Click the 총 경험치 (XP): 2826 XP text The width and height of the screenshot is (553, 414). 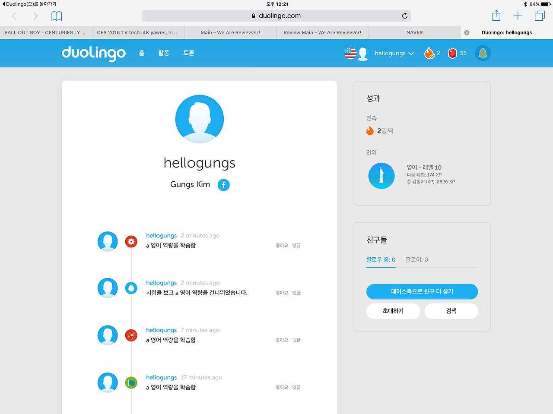pyautogui.click(x=431, y=182)
